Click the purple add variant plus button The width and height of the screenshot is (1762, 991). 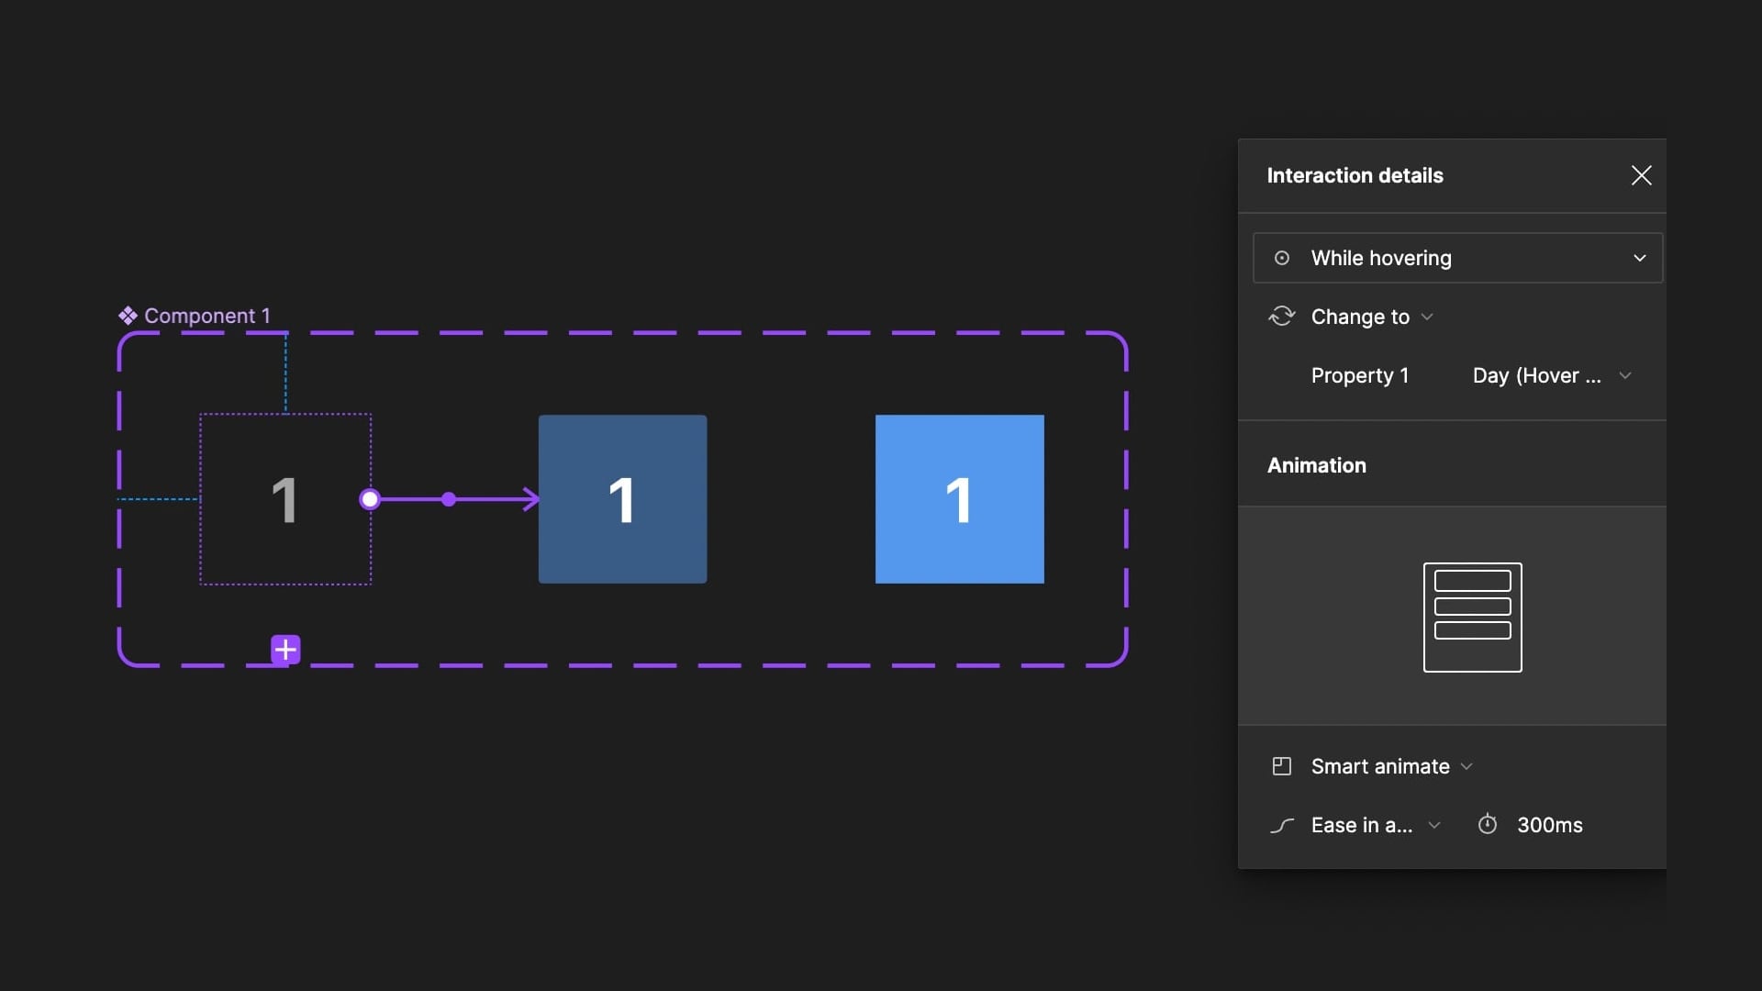pos(285,650)
